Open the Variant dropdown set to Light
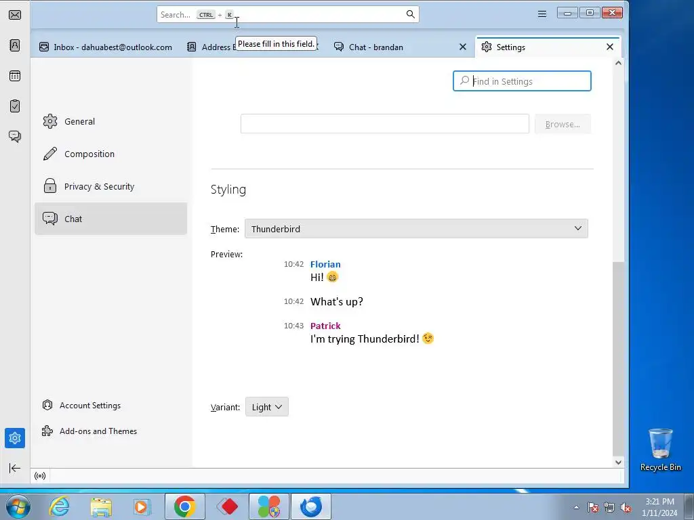Screen dimensions: 694x520 click(266, 407)
